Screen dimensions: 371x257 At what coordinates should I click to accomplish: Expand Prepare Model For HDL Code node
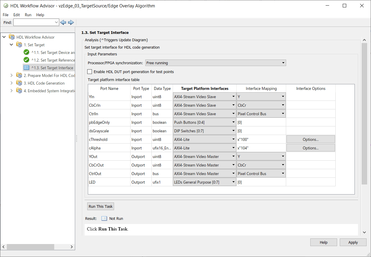[11, 75]
